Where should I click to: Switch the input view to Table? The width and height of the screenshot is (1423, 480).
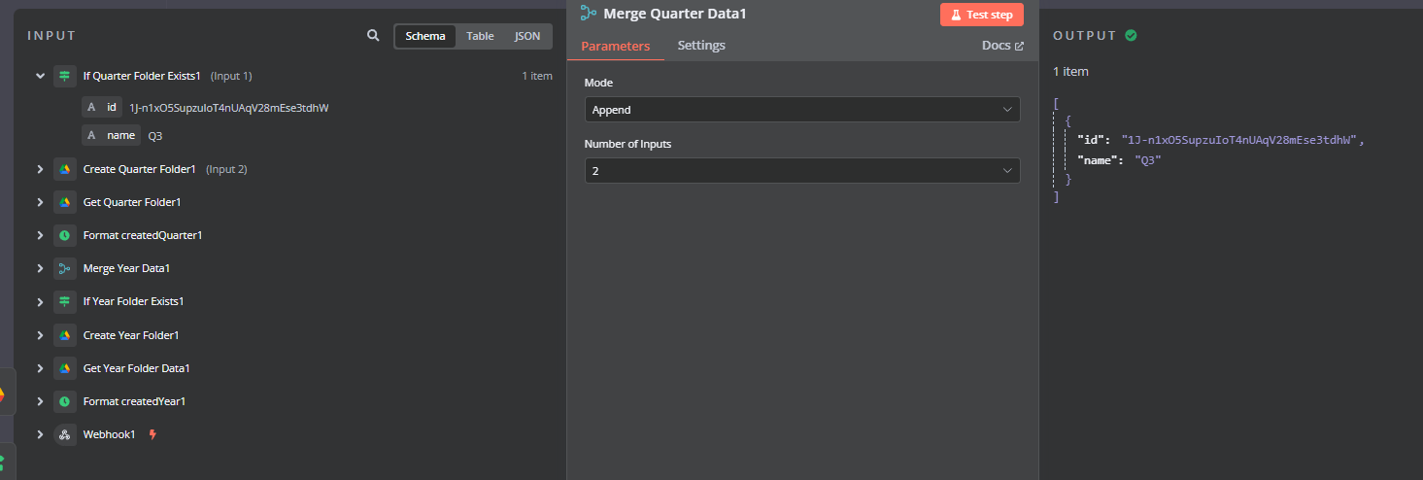point(480,36)
